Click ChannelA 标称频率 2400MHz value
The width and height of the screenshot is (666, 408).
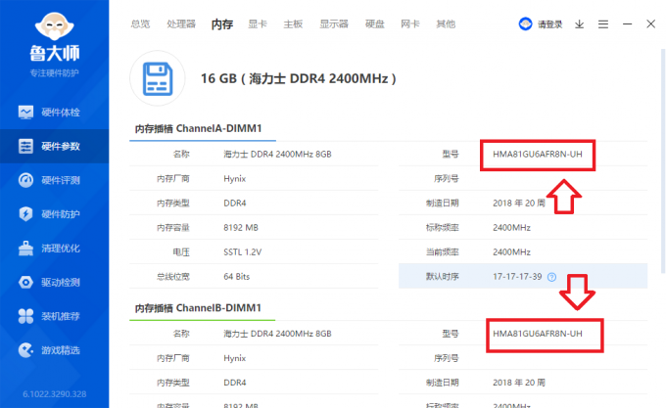click(x=511, y=228)
